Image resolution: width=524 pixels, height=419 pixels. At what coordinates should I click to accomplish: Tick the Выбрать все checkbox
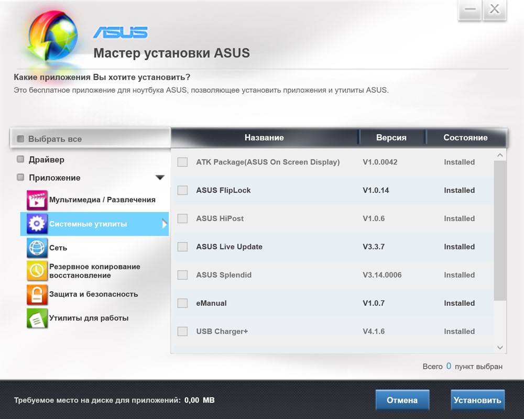[20, 139]
